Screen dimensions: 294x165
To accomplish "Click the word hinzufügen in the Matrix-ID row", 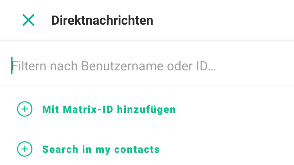I will [x=146, y=110].
